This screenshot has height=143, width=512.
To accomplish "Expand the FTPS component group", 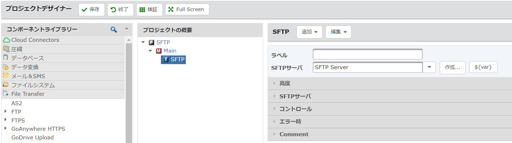I will click(x=6, y=120).
